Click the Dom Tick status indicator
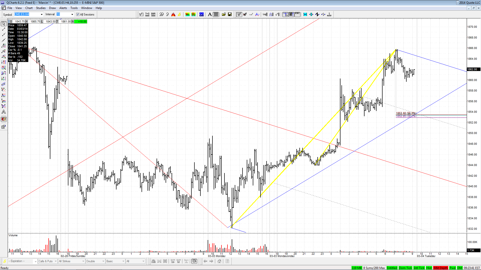This screenshot has width=481, height=270. click(405, 268)
